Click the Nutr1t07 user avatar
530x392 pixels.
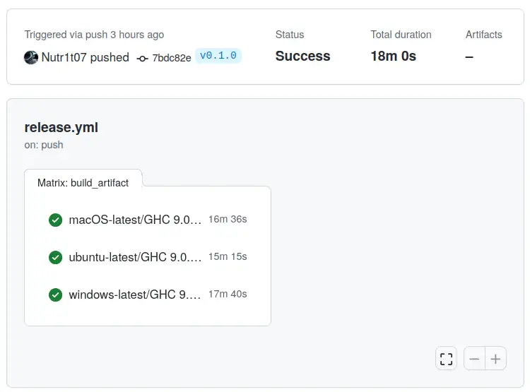coord(31,58)
